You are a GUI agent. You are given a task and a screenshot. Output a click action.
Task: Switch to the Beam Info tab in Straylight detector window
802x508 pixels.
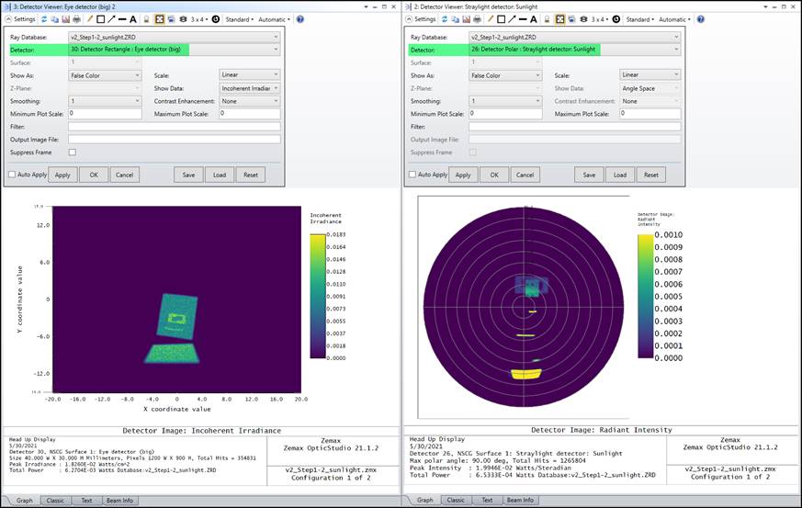tap(520, 500)
